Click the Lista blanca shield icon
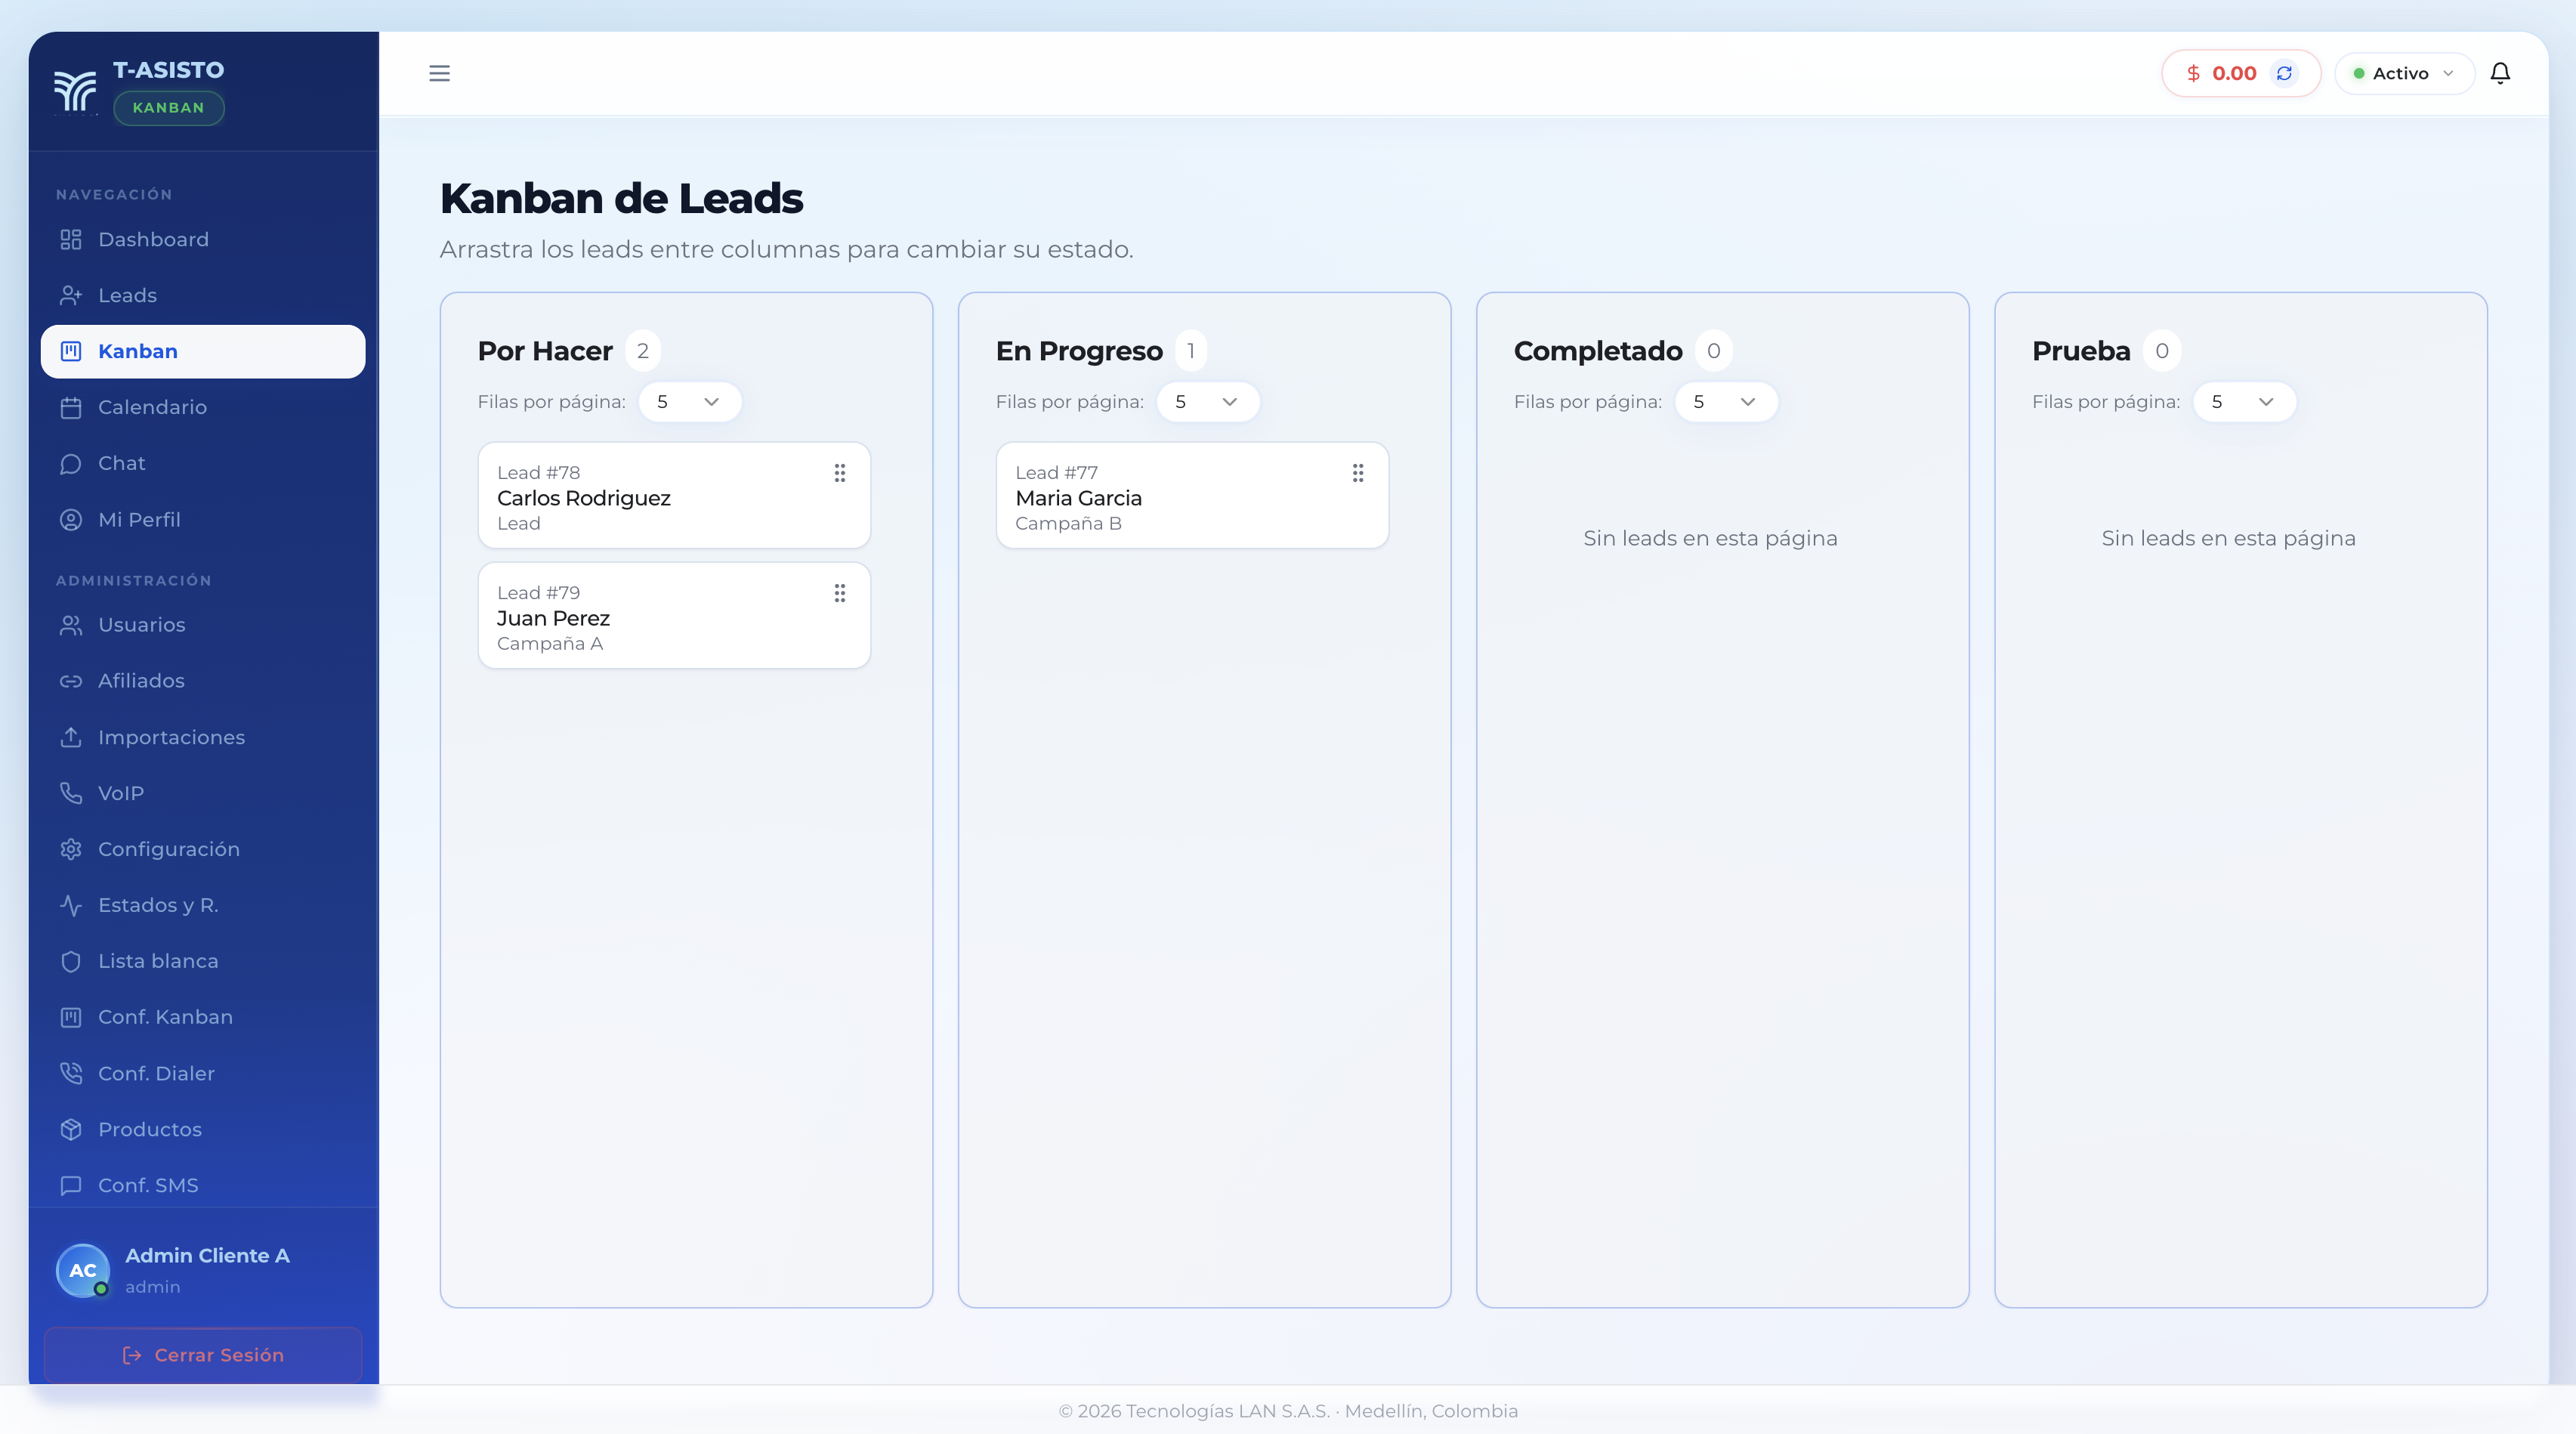The width and height of the screenshot is (2576, 1434). 70,961
